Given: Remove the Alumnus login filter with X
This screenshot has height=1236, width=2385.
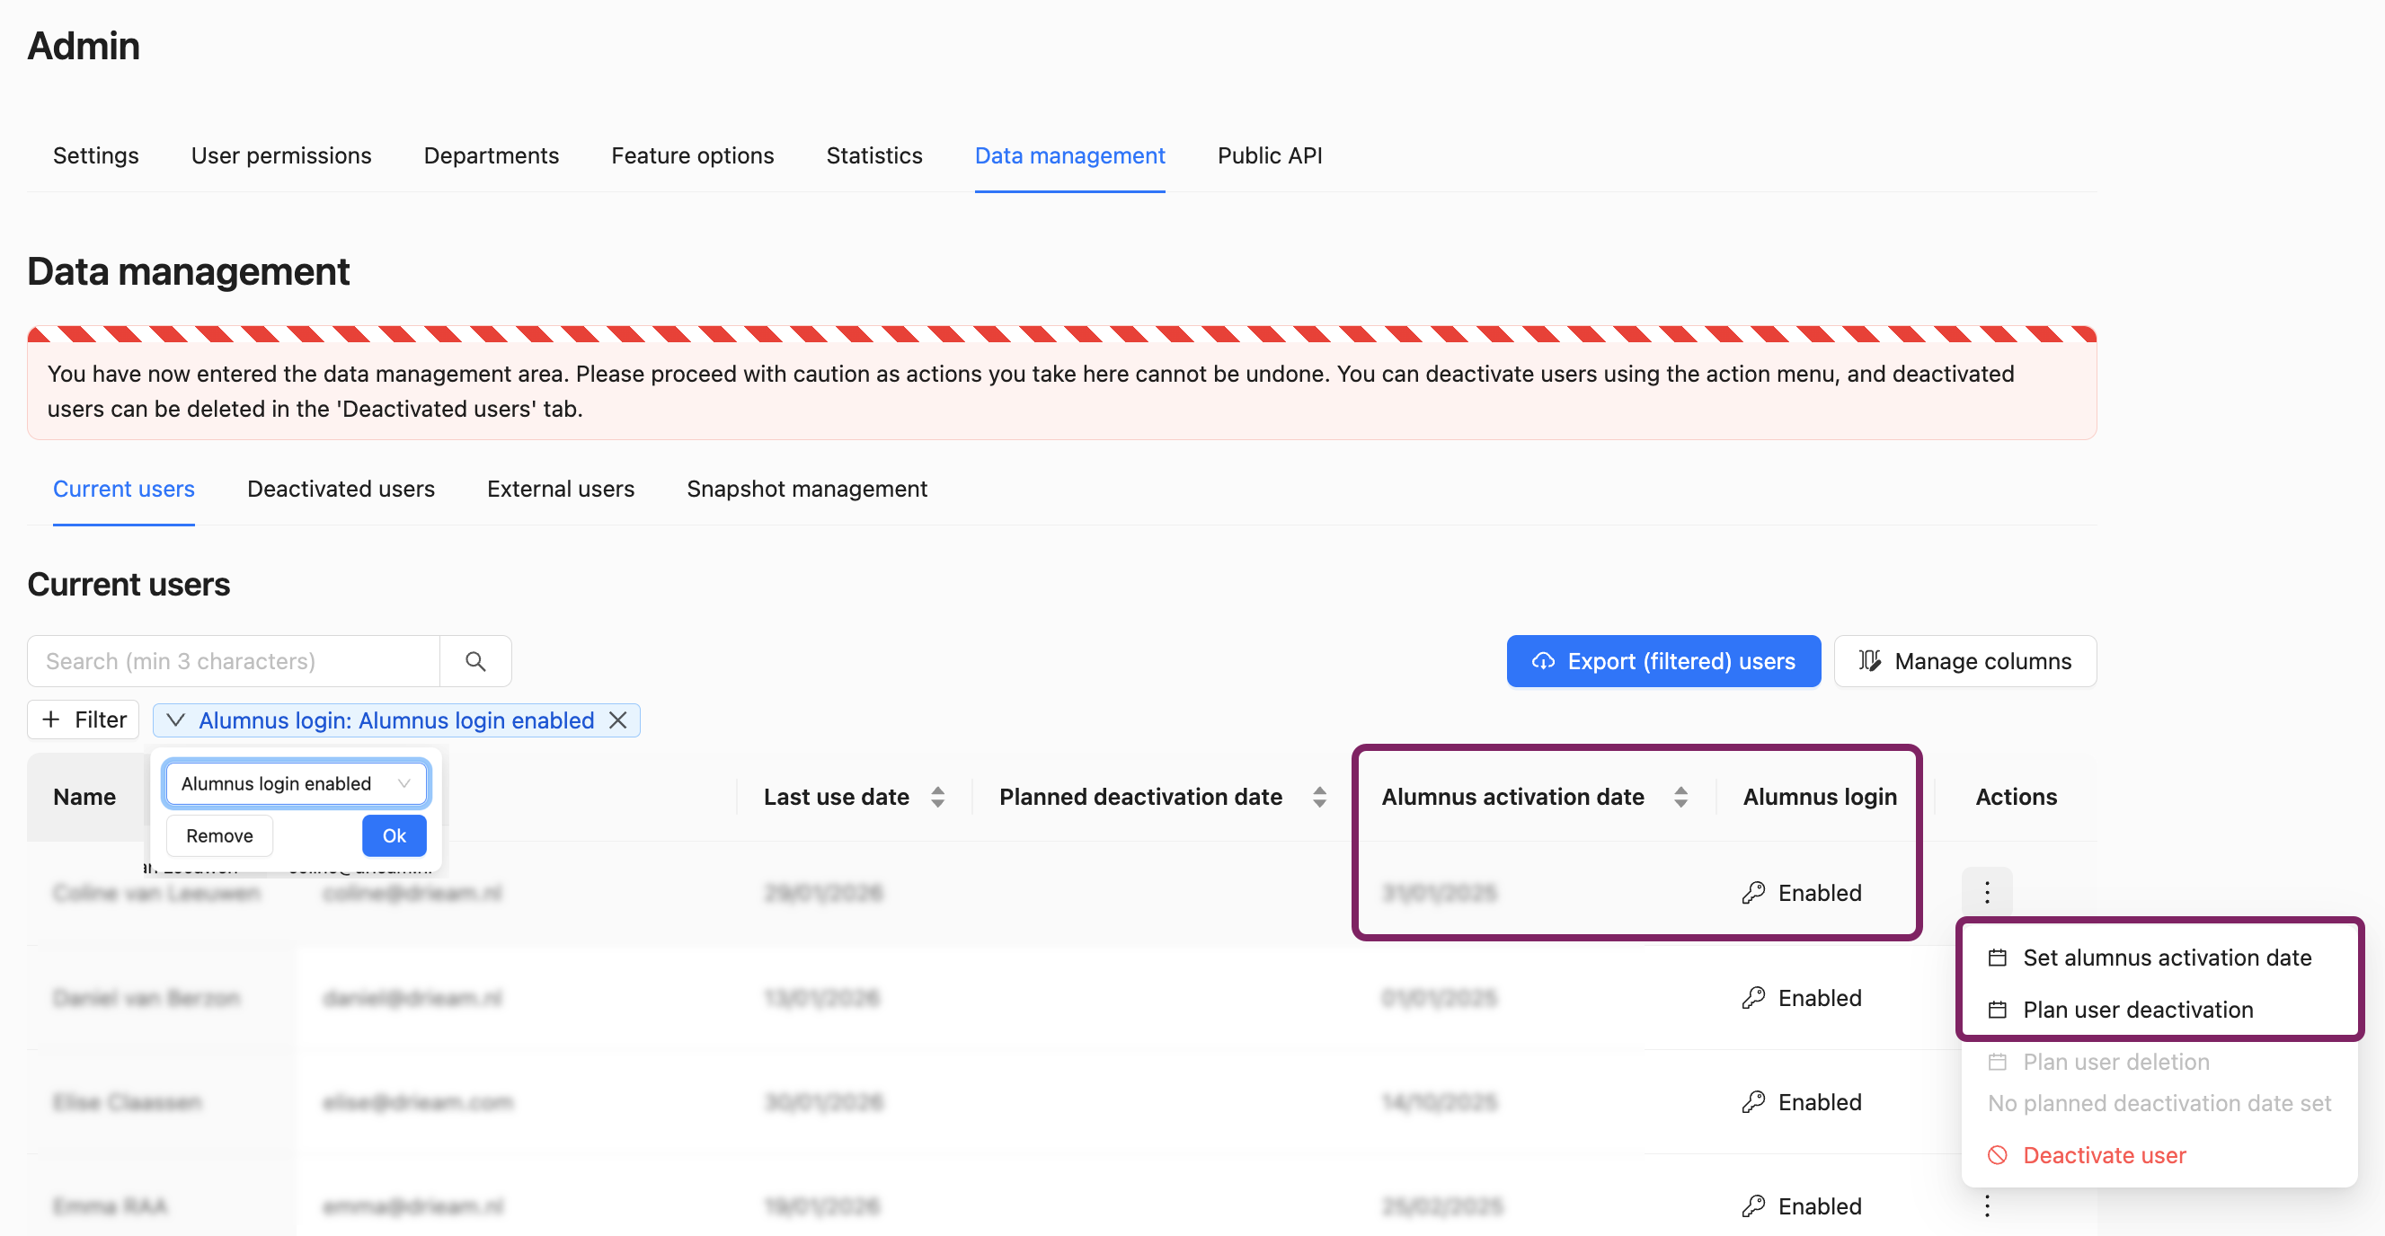Looking at the screenshot, I should point(617,720).
